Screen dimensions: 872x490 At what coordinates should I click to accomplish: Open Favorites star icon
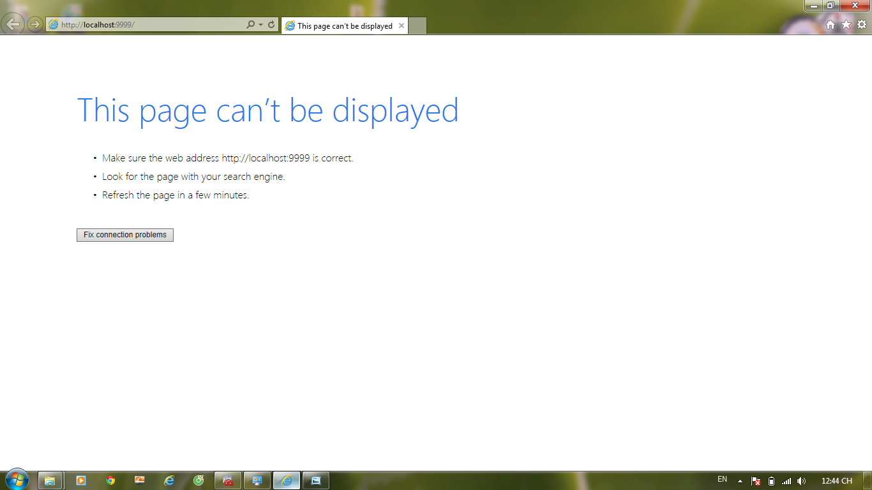(846, 25)
